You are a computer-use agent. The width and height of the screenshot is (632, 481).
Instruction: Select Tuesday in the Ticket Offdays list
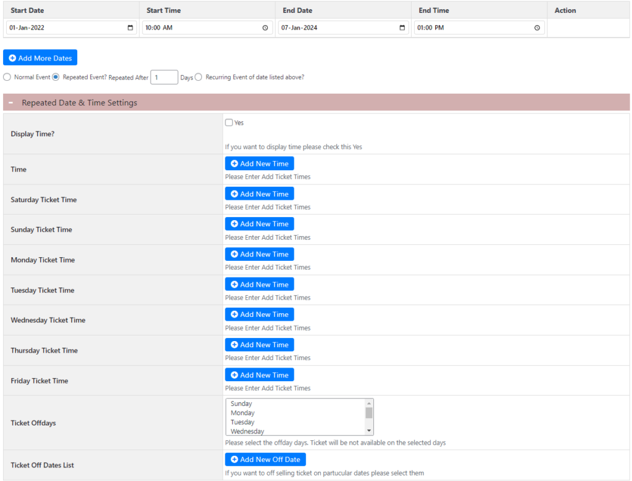(x=243, y=422)
